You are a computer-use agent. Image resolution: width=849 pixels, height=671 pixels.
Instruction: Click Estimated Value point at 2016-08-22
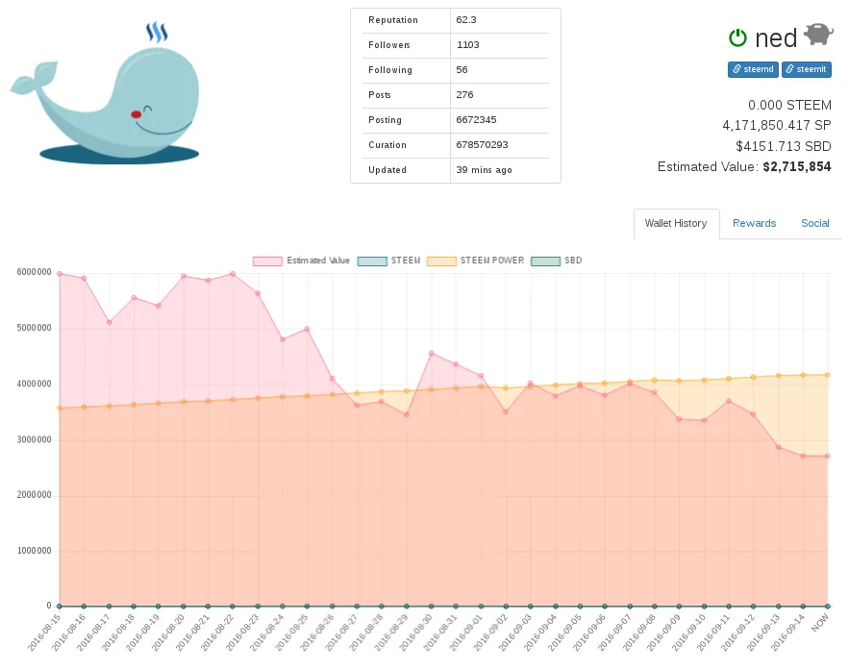tap(233, 274)
